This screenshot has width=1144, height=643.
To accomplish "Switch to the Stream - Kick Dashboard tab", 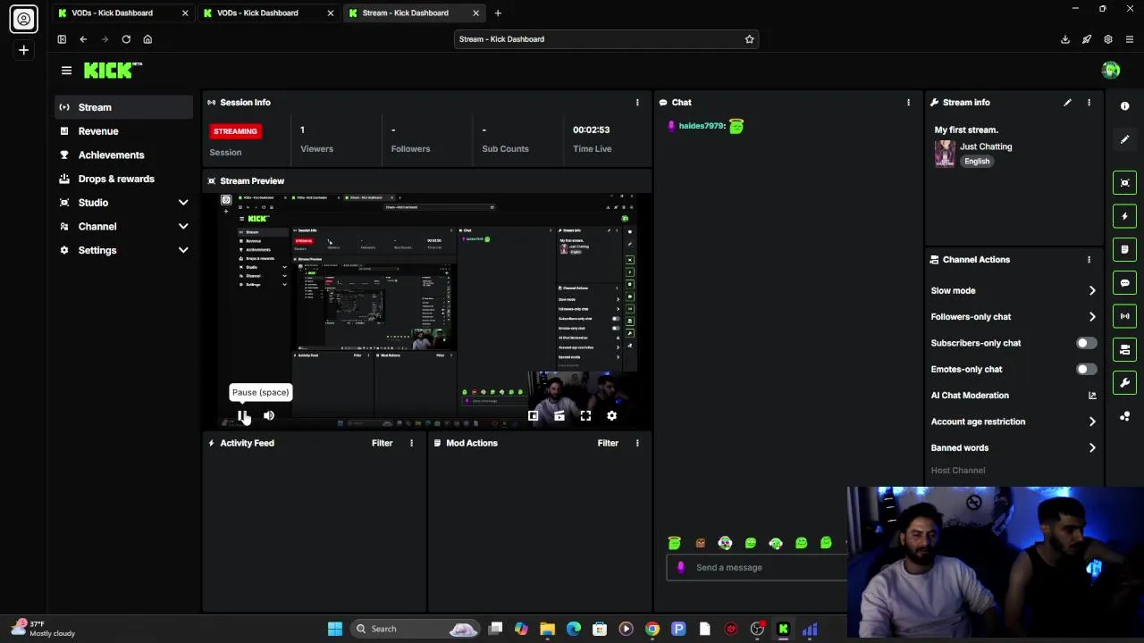I will point(414,13).
